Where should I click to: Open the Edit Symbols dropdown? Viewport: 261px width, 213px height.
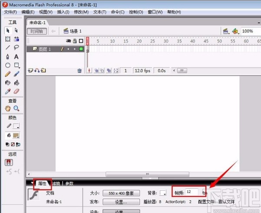tap(236, 31)
